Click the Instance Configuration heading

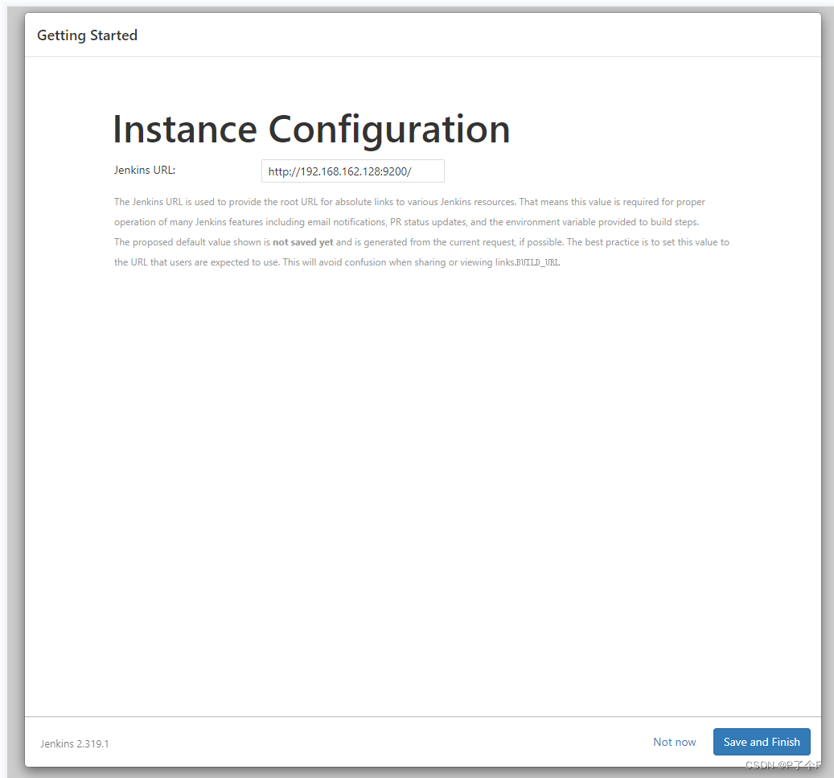coord(311,130)
